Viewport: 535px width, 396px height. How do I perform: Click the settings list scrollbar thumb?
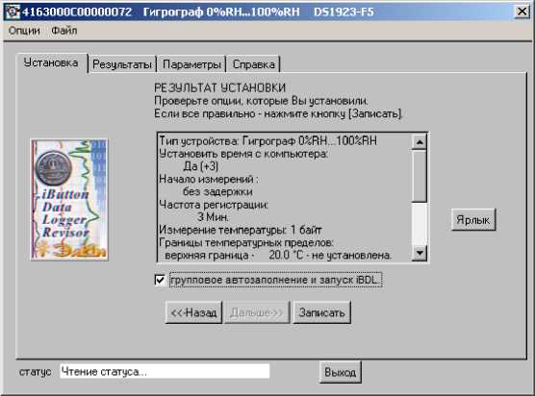pyautogui.click(x=420, y=176)
